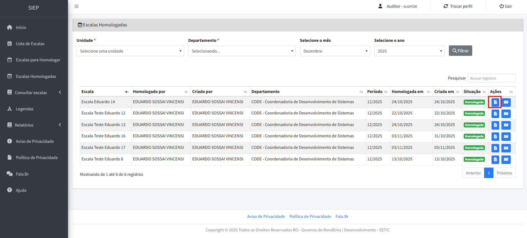Viewport: 527px width, 238px height.
Task: Click the map icon for Escala Eduardo 14
Action: pos(506,102)
